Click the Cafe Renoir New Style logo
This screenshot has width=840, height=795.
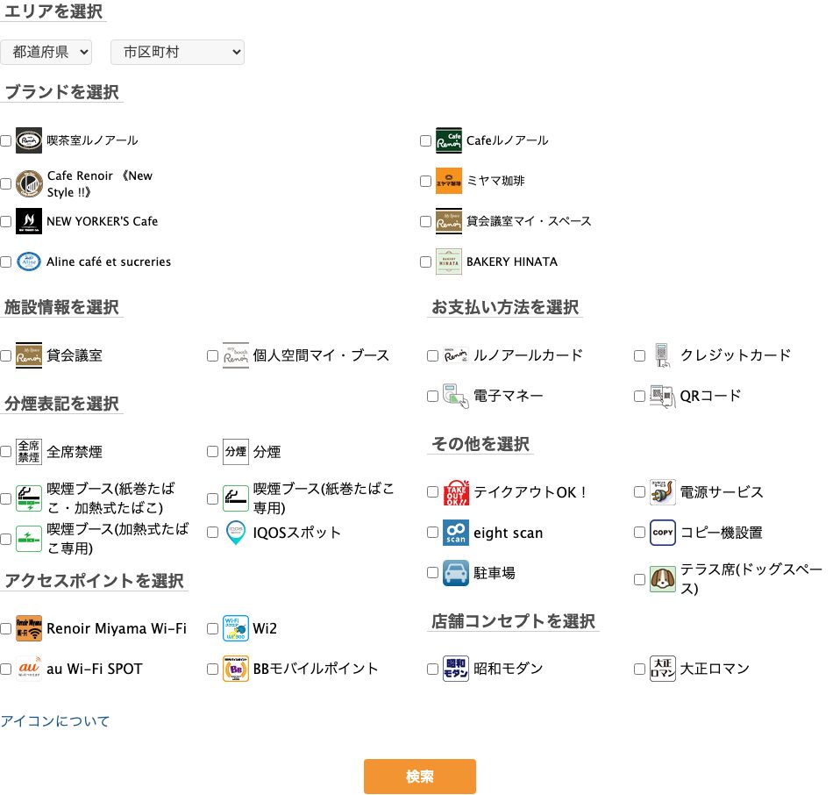29,183
